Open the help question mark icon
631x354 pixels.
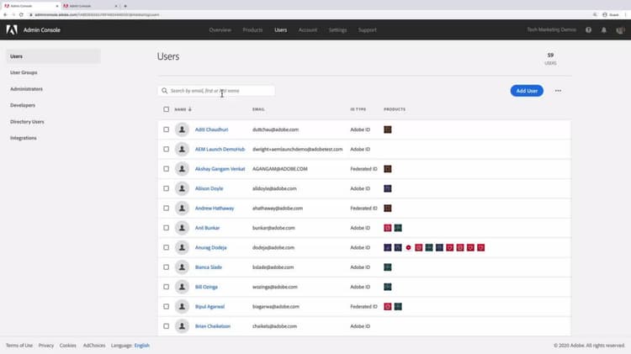coord(588,29)
